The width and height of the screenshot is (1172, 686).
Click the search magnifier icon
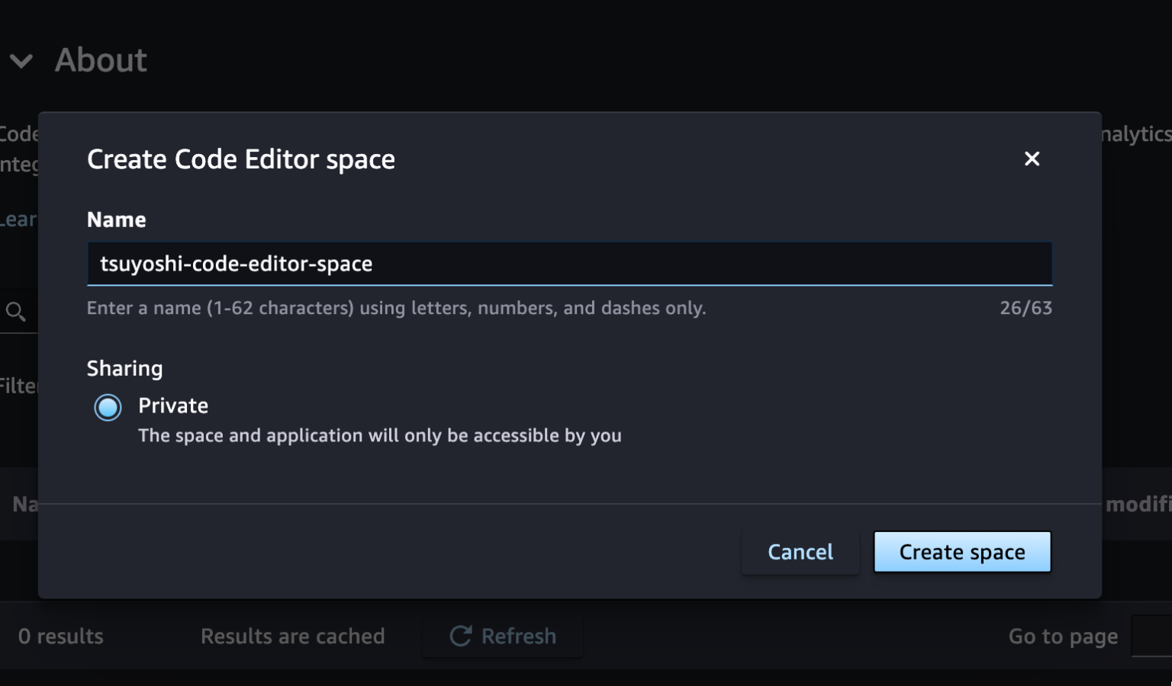pyautogui.click(x=14, y=310)
